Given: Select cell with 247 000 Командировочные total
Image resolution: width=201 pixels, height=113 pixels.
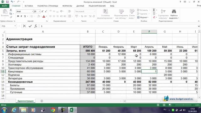Looking at the screenshot, I should point(88,82).
